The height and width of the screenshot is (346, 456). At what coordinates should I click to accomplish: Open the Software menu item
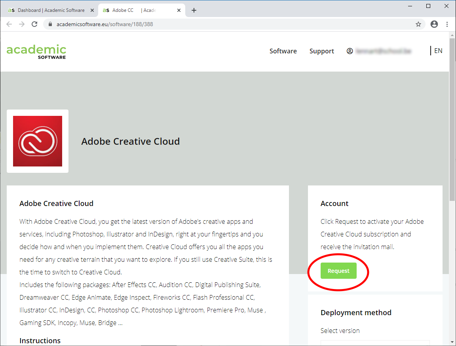(283, 51)
